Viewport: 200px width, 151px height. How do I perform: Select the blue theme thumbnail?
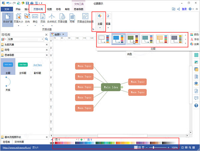click(x=118, y=39)
